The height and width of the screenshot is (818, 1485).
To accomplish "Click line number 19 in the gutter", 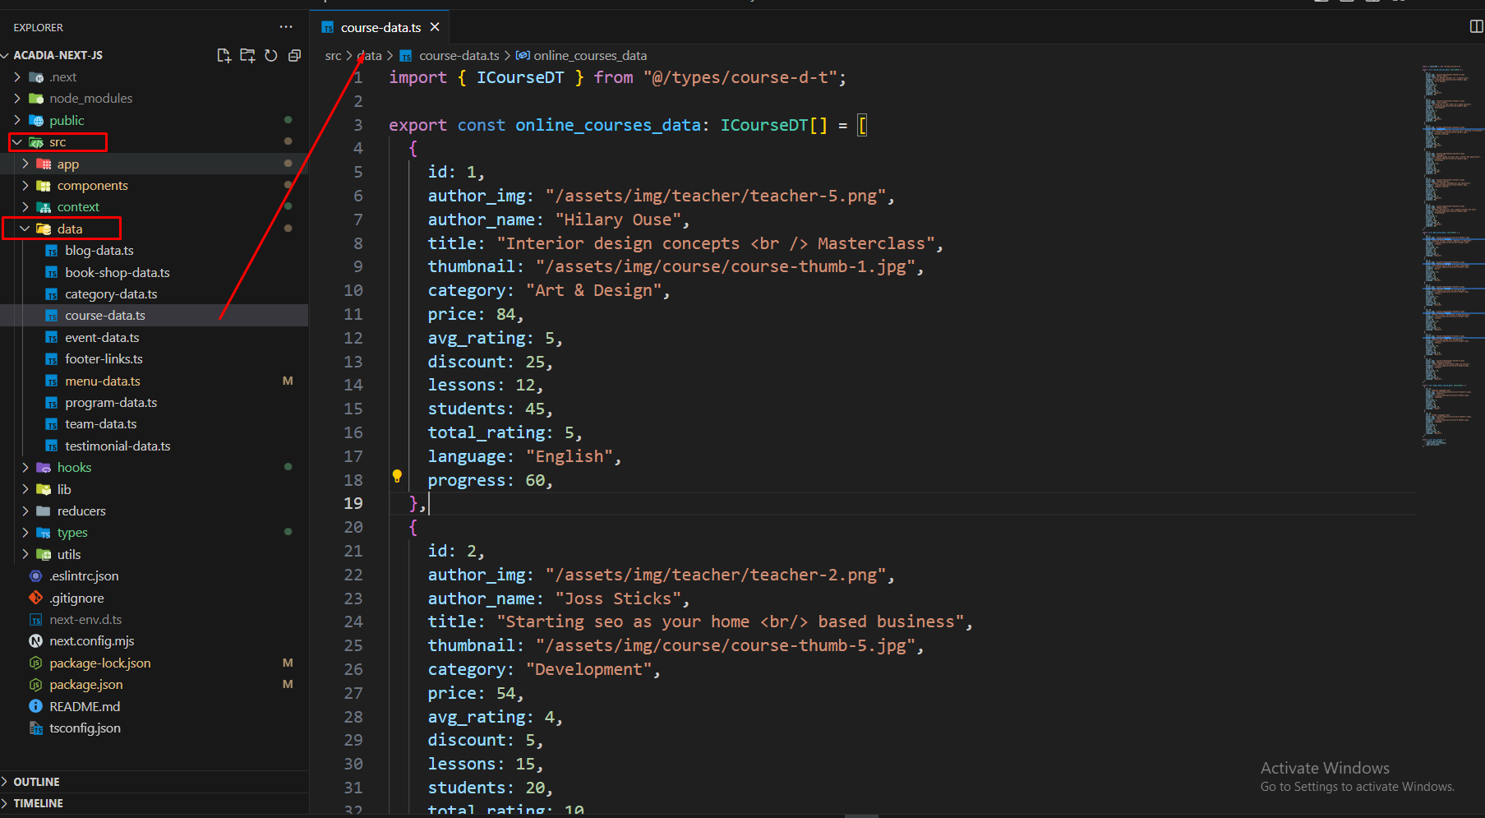I will click(353, 503).
